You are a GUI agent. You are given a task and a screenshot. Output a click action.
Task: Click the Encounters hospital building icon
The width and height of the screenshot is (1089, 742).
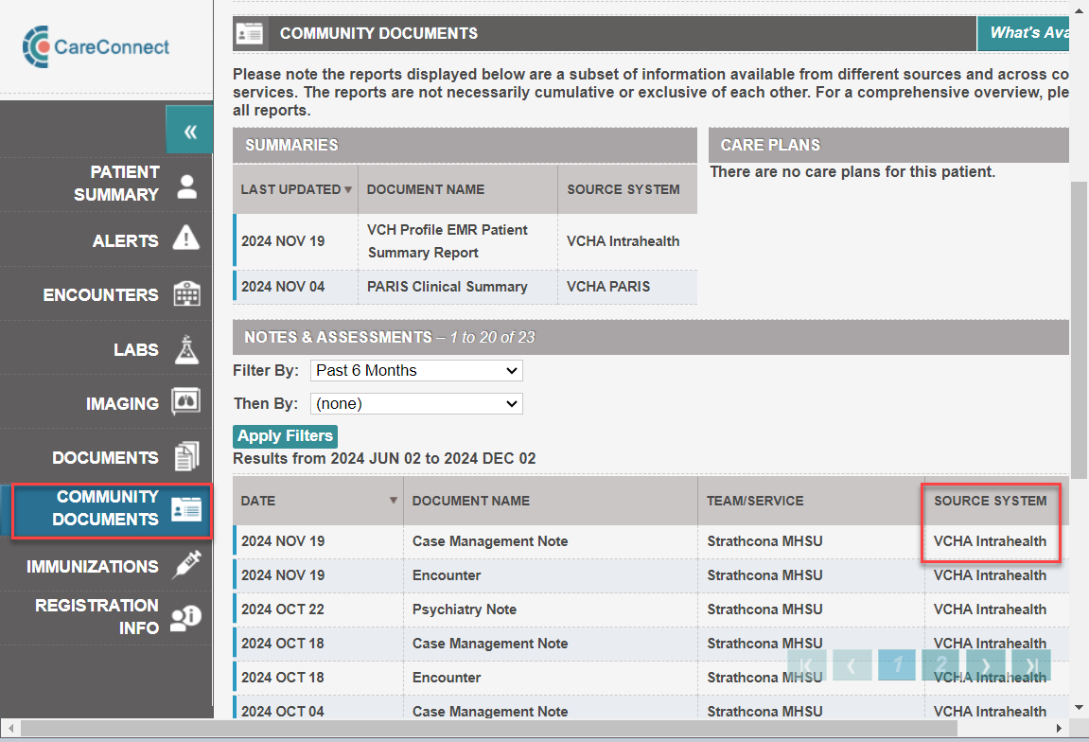(x=186, y=294)
